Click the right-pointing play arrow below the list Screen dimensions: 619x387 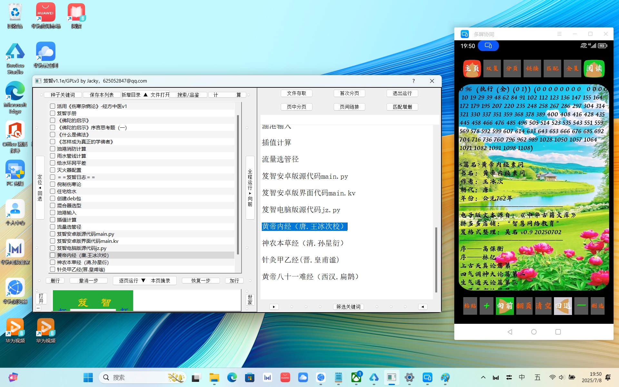pos(274,307)
